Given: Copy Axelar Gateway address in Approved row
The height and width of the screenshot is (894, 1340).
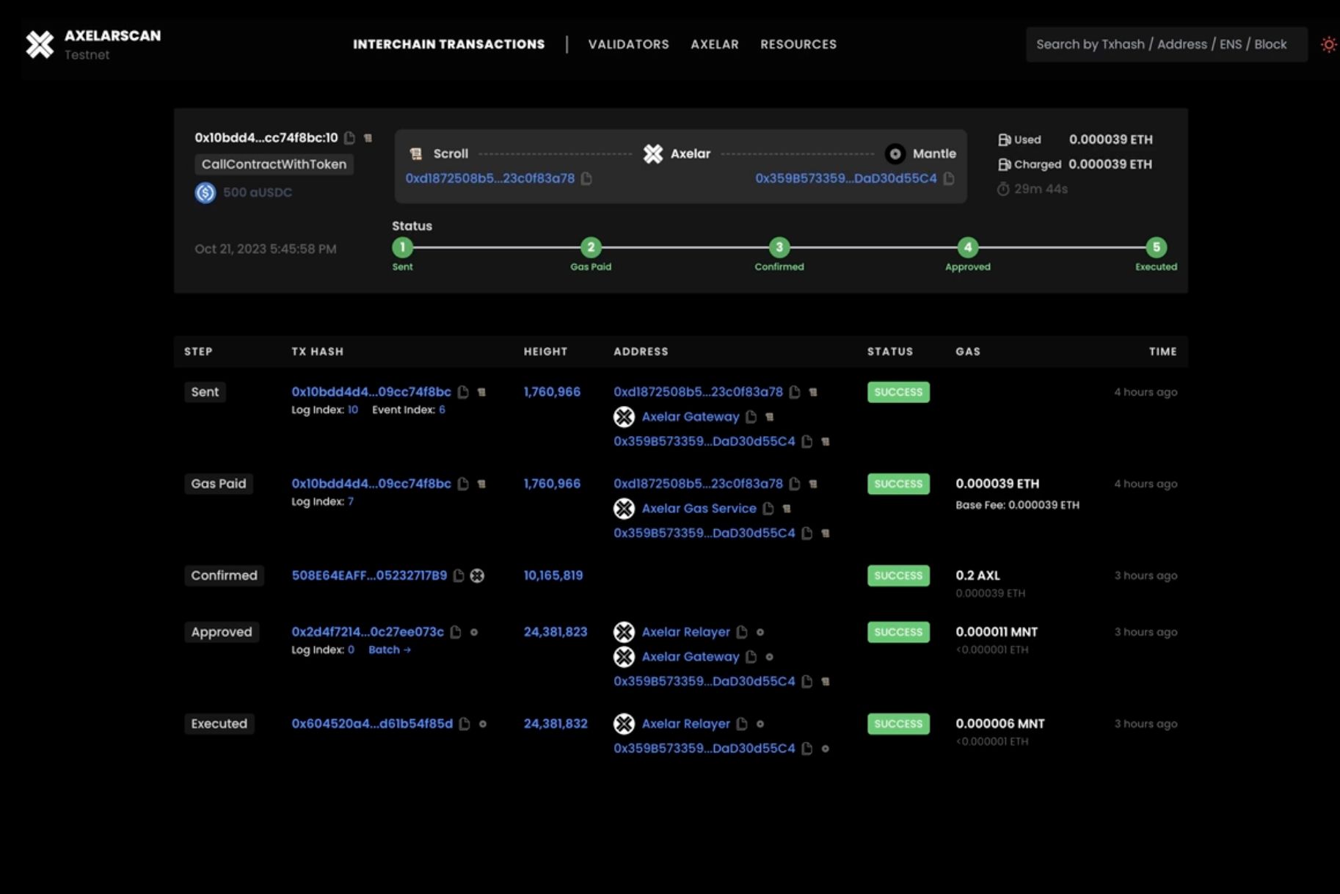Looking at the screenshot, I should 751,657.
